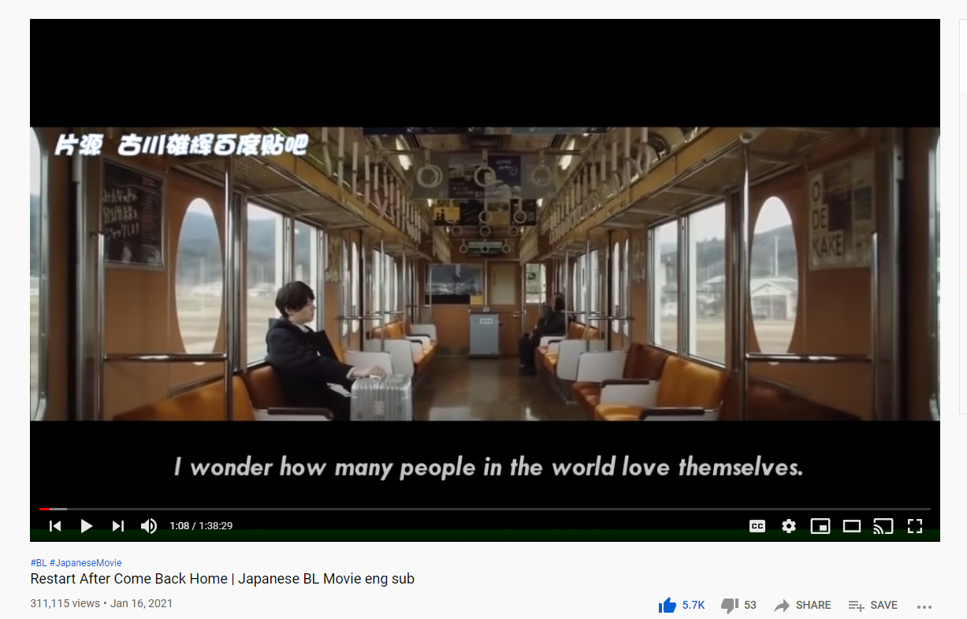Open the #JapaneseMovie hashtag link

click(85, 563)
